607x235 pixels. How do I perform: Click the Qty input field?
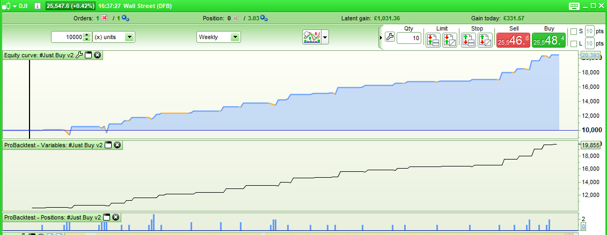coord(409,38)
